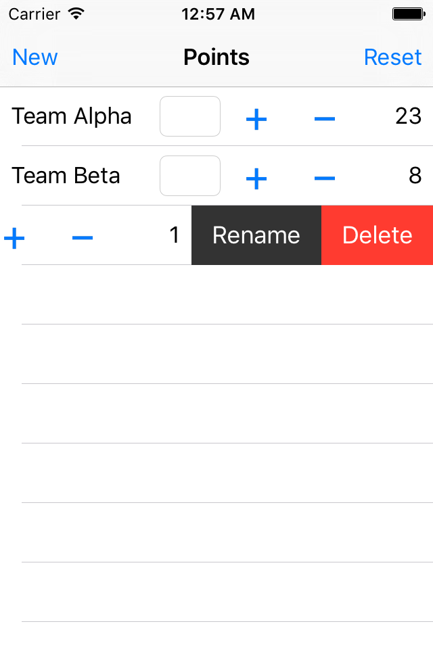Tap the Team Alpha score 23
The image size is (433, 649).
coord(408,116)
